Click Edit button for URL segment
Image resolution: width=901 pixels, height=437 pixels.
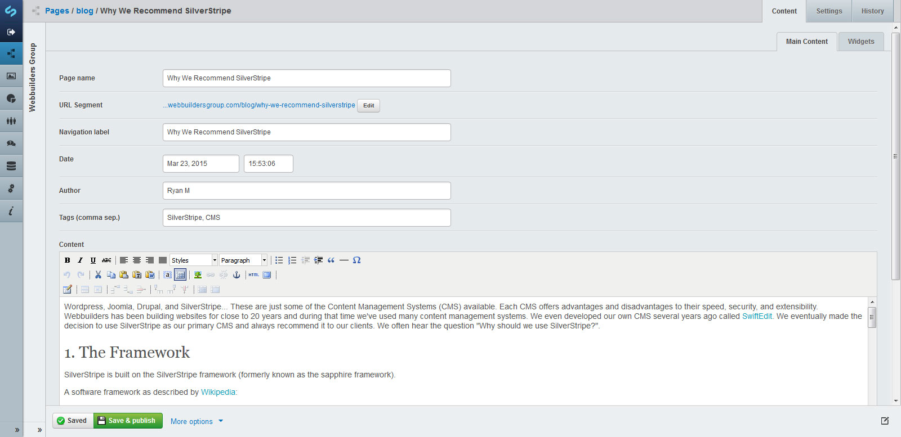click(369, 106)
